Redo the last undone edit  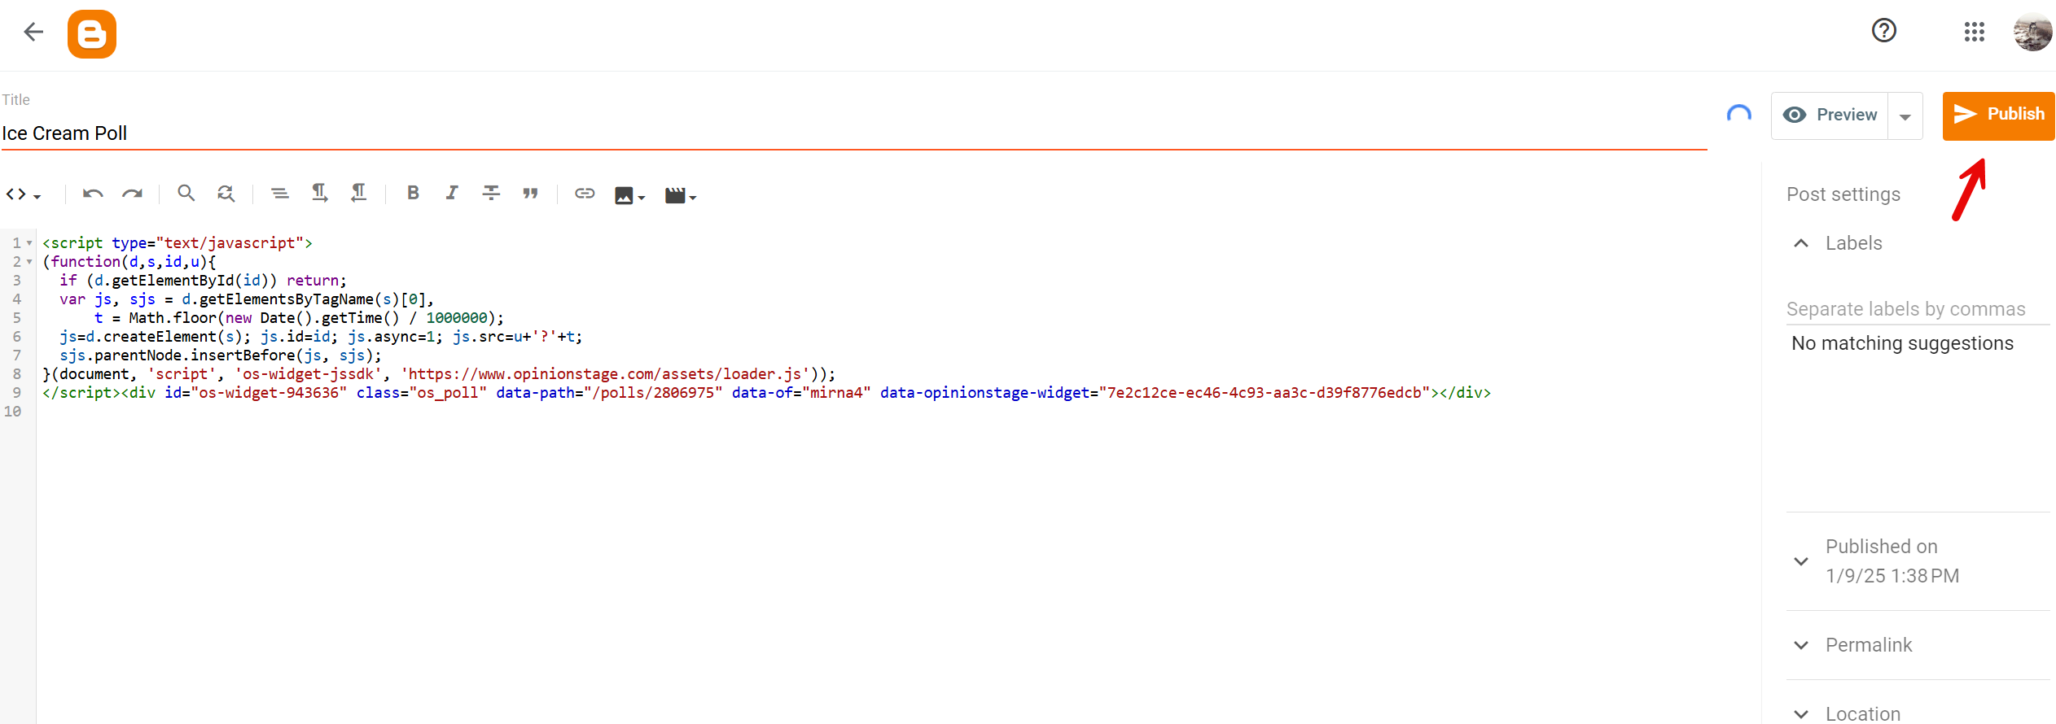(x=132, y=194)
